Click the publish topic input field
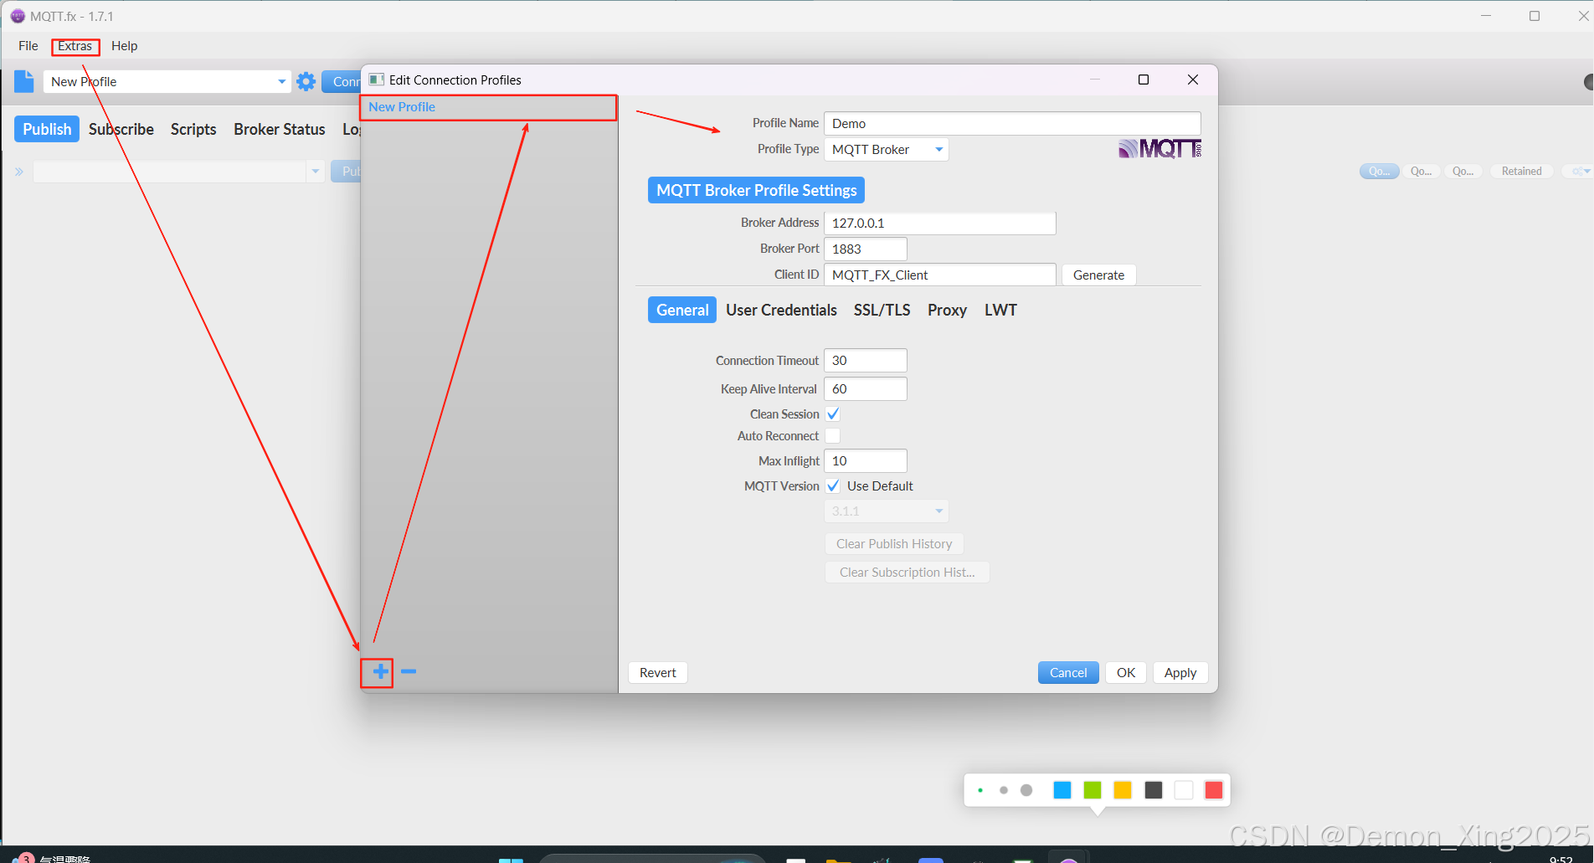 (170, 172)
